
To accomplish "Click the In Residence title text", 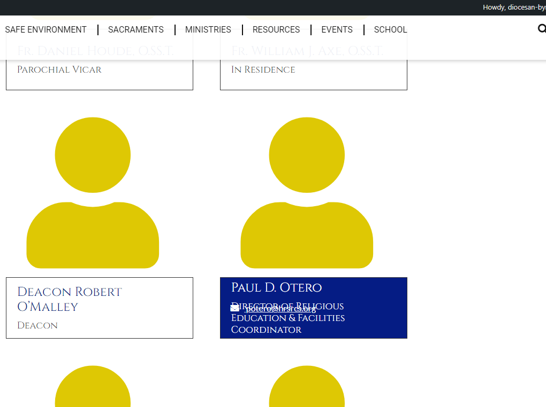I will [263, 69].
